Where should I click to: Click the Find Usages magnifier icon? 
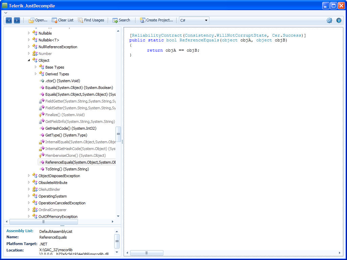pos(80,20)
